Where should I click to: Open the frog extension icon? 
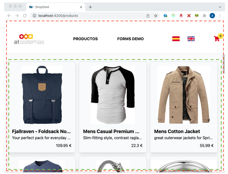pos(197,15)
